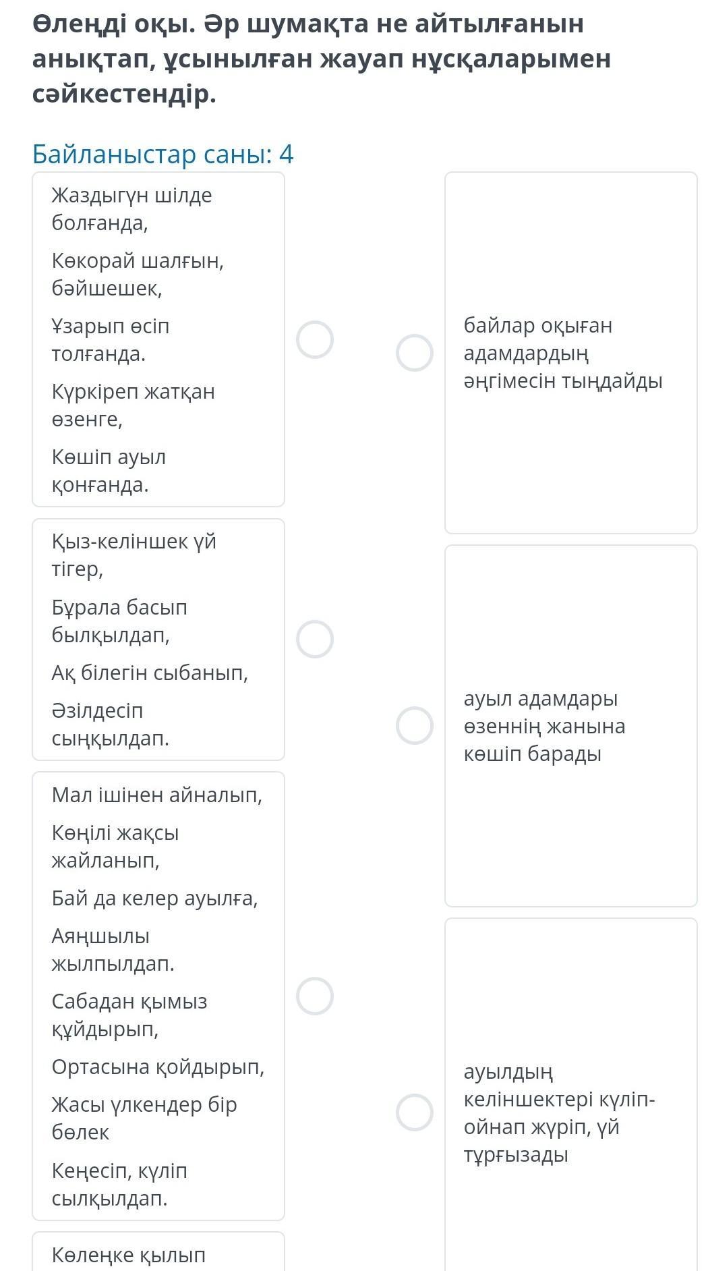Click the verse line "Ақ білегін сыбанып"
The image size is (706, 1271).
coord(150,673)
